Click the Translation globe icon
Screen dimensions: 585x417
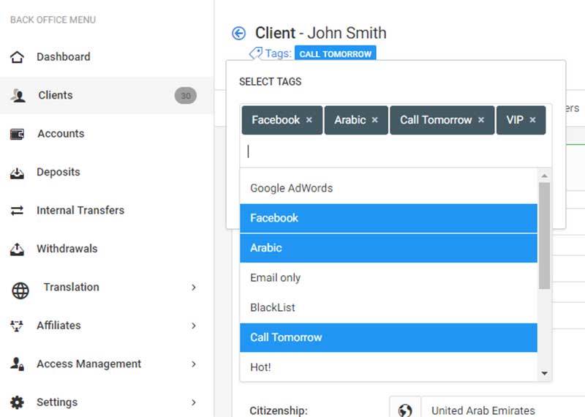tap(20, 290)
